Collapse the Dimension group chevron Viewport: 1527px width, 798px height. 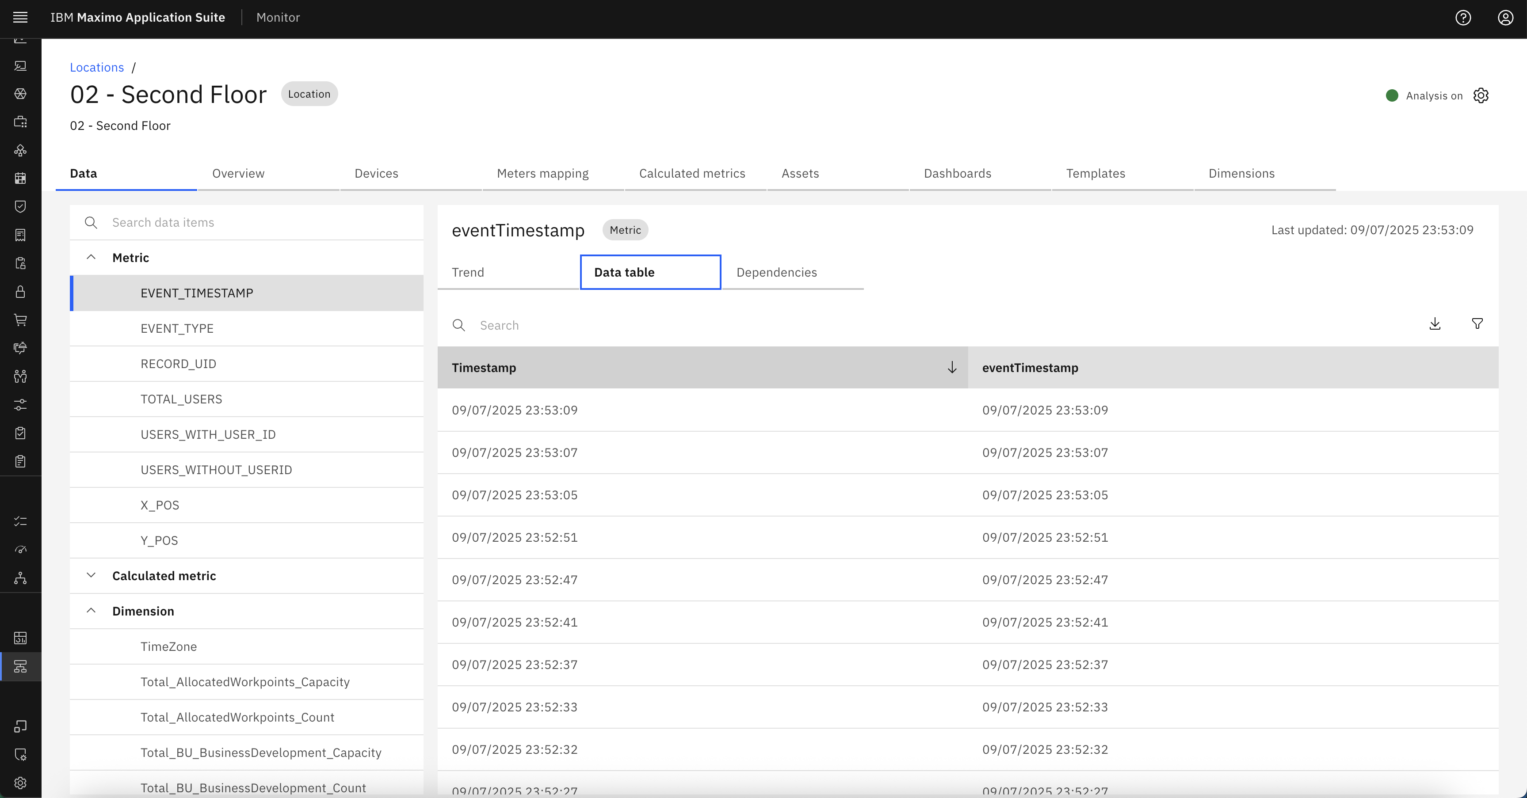click(91, 611)
